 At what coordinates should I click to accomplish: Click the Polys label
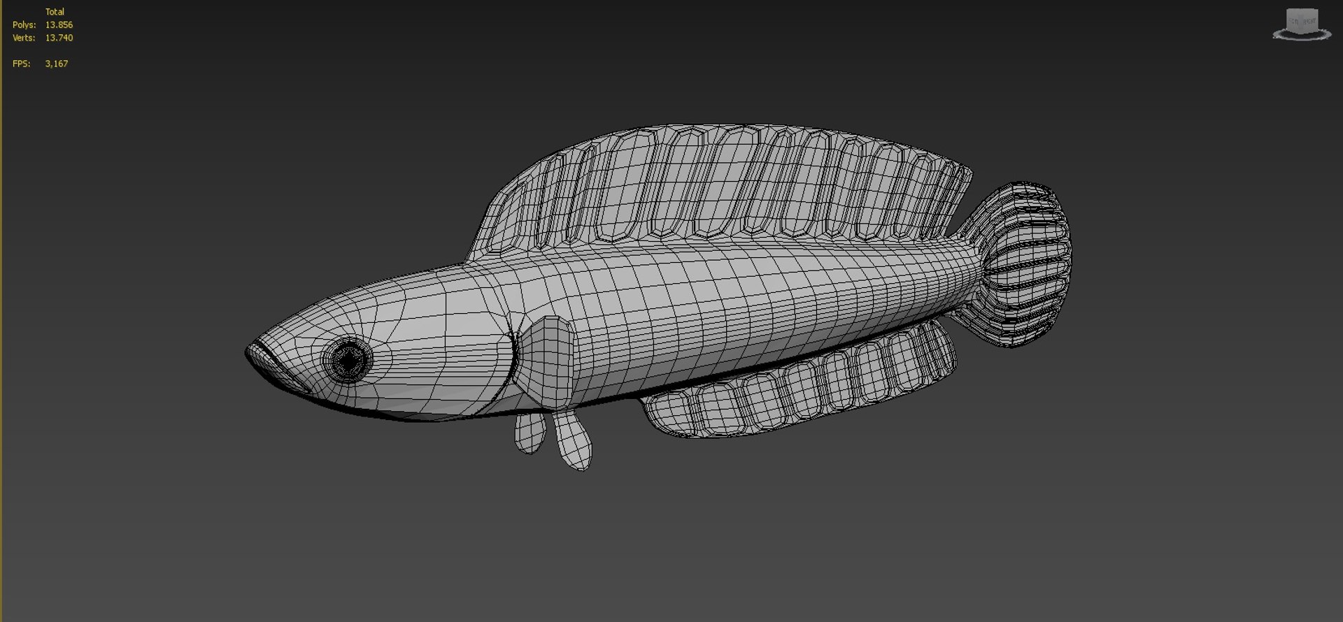[24, 24]
